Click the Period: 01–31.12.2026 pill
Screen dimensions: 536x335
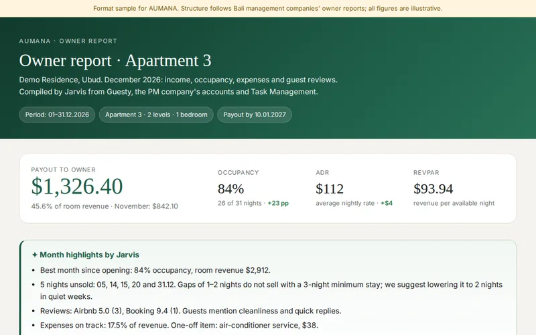coord(57,115)
